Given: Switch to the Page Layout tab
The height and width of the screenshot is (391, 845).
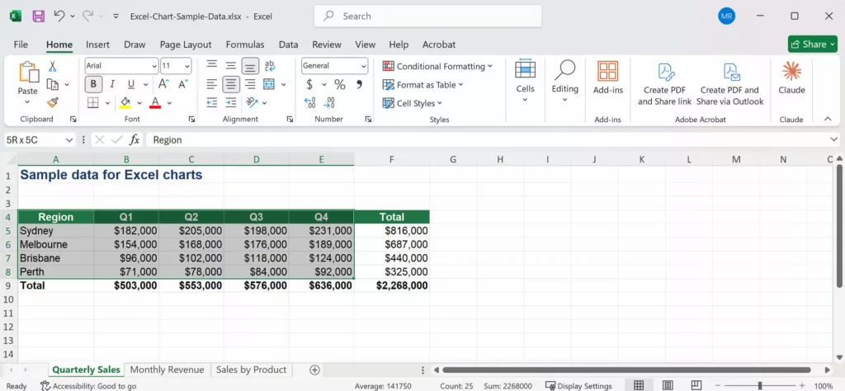Looking at the screenshot, I should [186, 45].
